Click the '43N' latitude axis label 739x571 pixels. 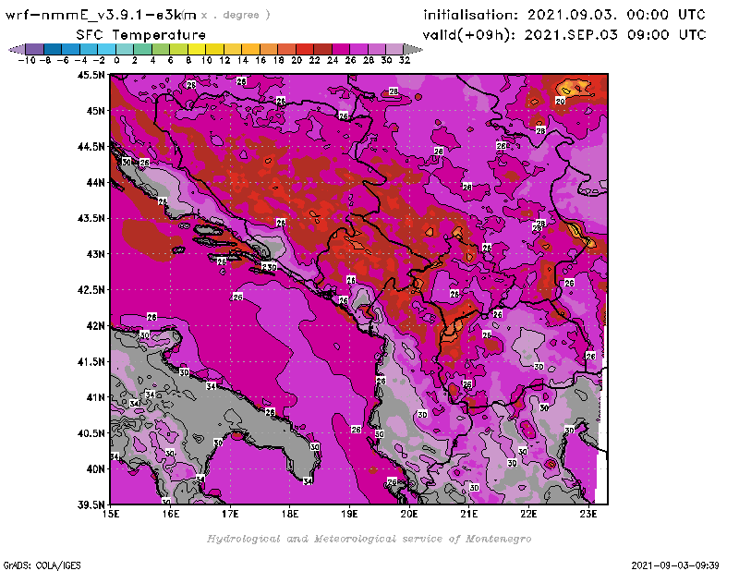95,254
